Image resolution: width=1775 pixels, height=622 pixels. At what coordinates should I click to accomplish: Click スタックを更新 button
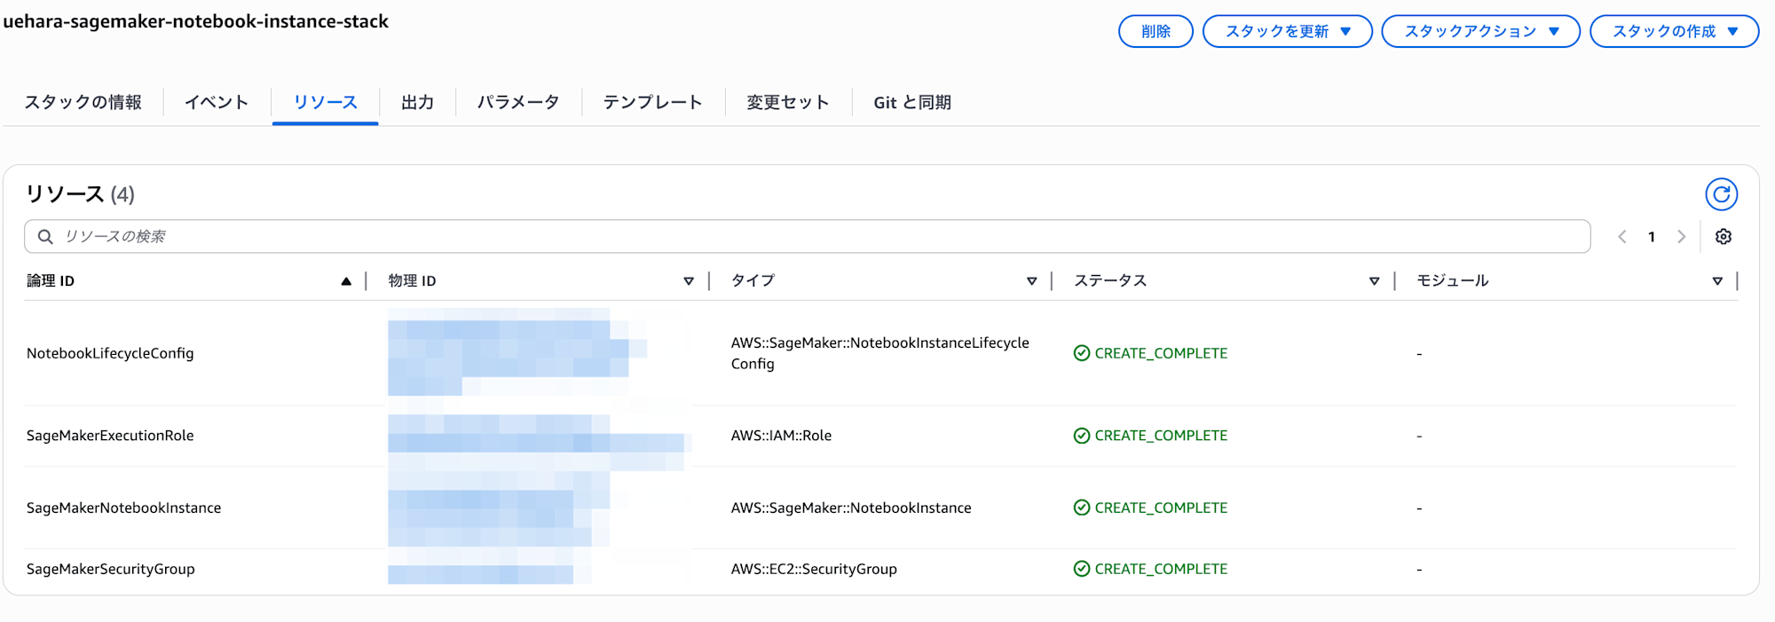[x=1287, y=31]
